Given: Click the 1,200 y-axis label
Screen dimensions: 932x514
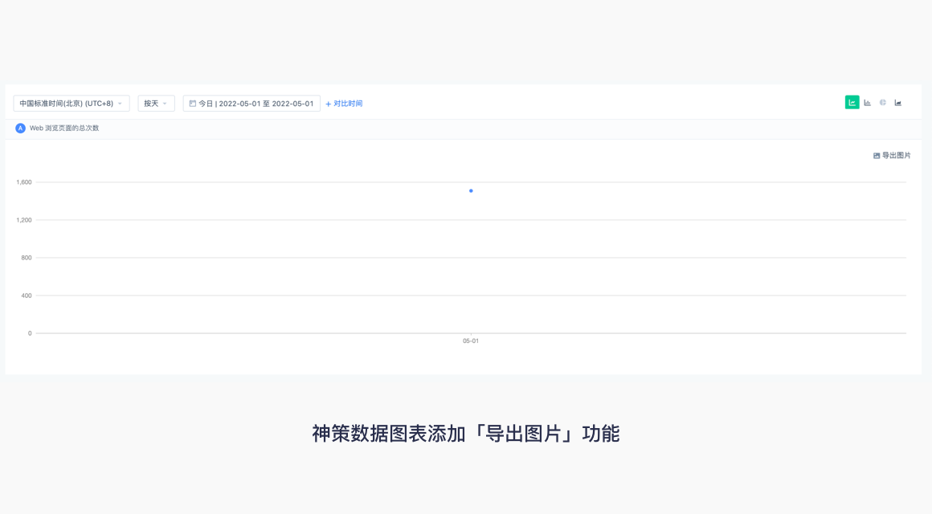Looking at the screenshot, I should click(24, 220).
